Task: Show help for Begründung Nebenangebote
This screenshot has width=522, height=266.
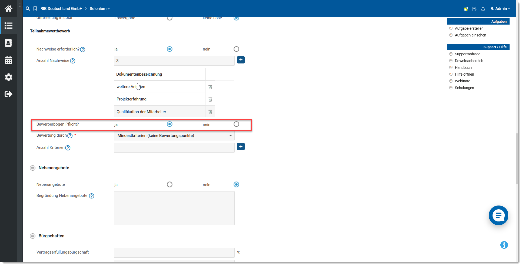Action: point(92,196)
